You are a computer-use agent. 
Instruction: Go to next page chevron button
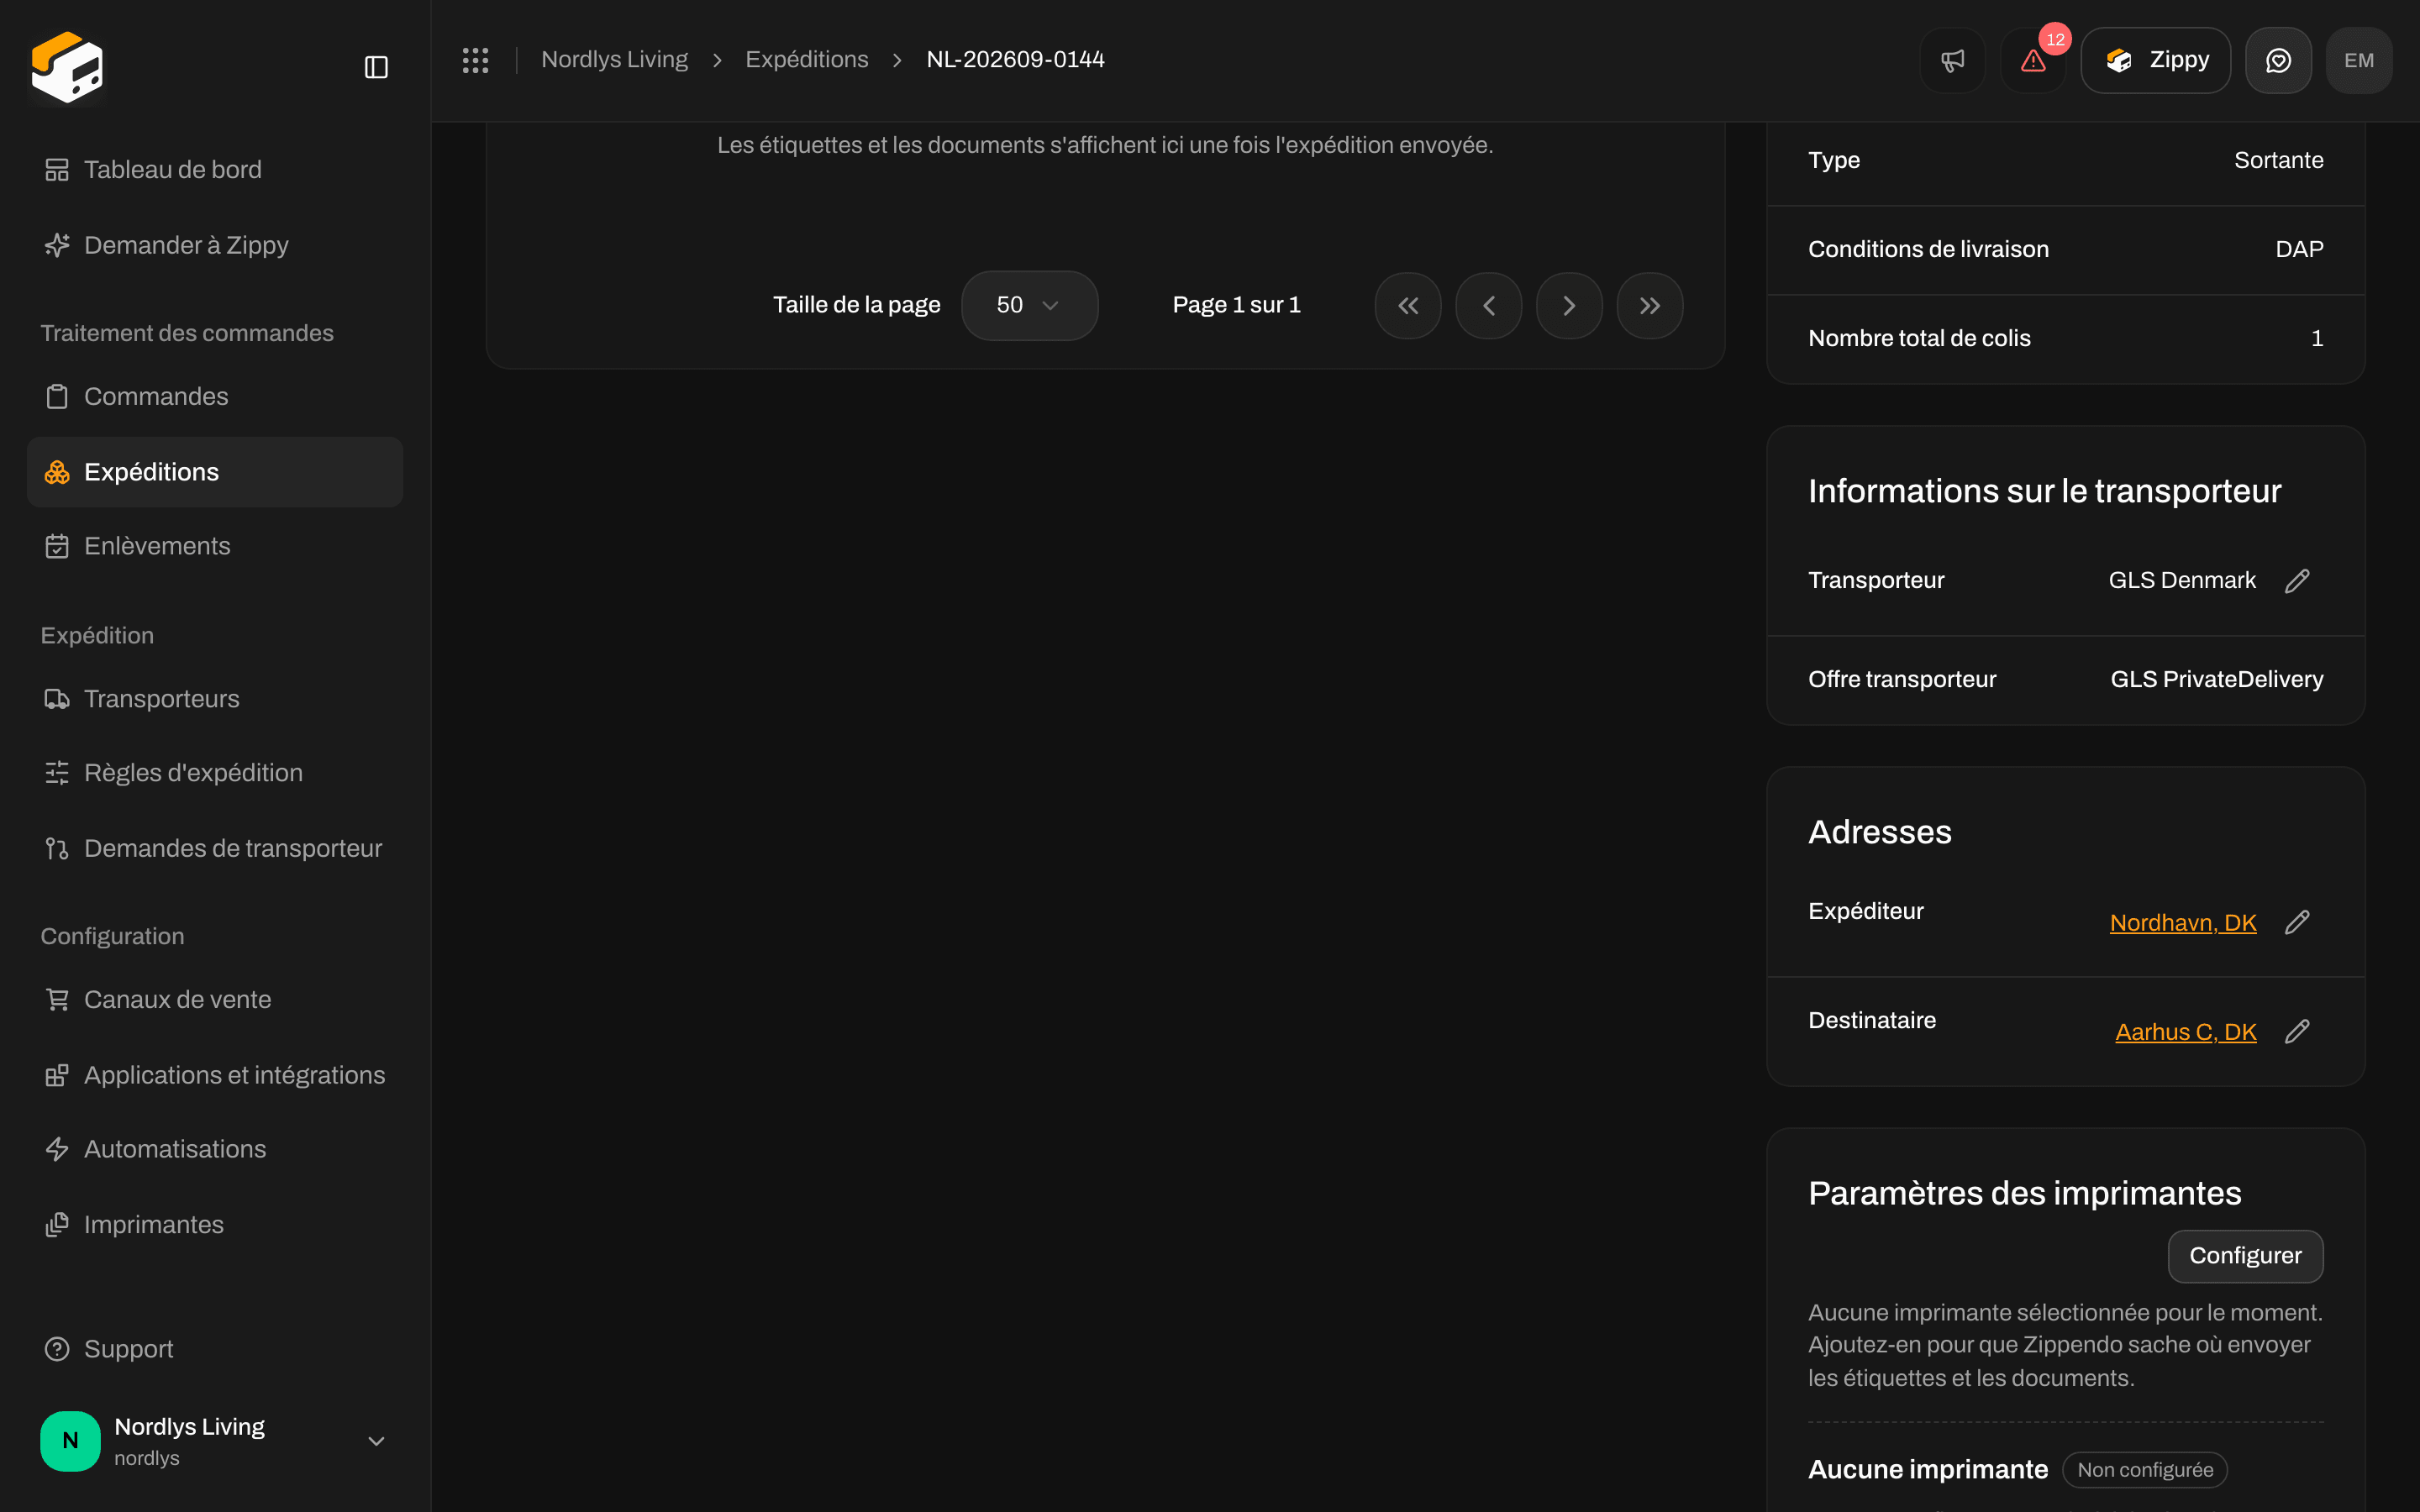pos(1569,305)
